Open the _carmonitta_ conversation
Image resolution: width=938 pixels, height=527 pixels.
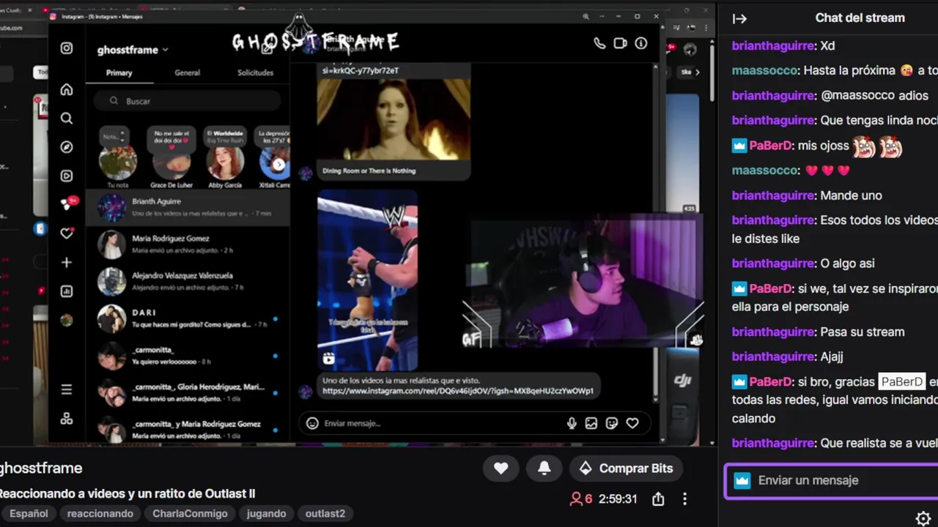(188, 356)
